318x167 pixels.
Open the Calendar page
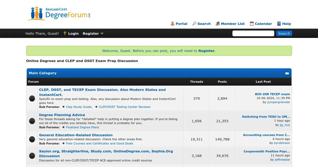point(263,24)
